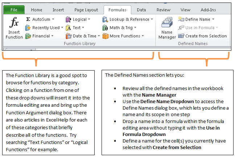Expand the Lookup & Reference dropdown arrow

click(x=152, y=19)
